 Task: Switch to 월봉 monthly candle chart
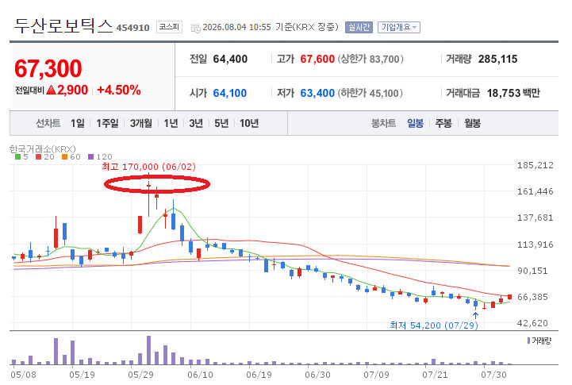(x=472, y=123)
